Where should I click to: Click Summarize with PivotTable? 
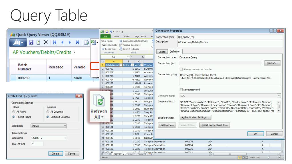tap(134, 41)
